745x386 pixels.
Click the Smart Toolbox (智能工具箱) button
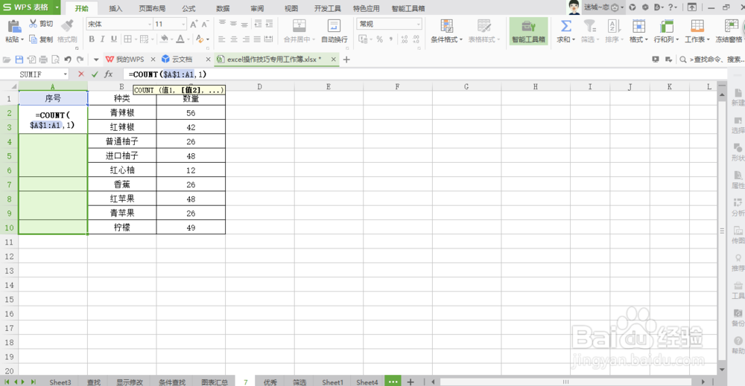pyautogui.click(x=528, y=31)
